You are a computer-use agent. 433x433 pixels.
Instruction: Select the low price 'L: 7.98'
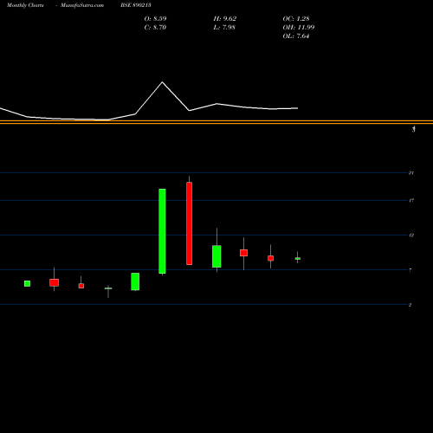coord(224,27)
